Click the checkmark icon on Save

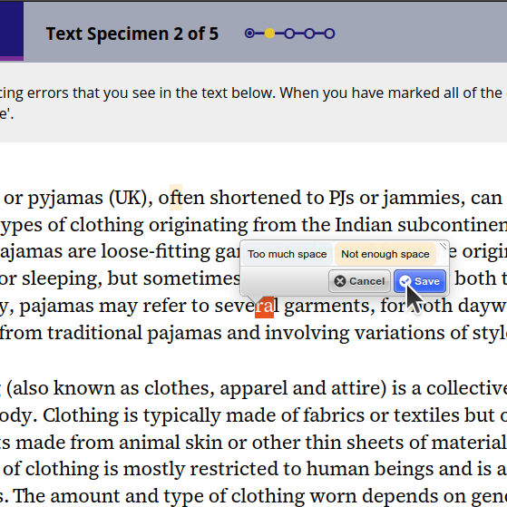(405, 281)
